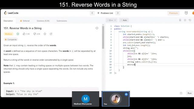Click the Run button
Viewport: 194px width, 109px height.
[x=189, y=93]
